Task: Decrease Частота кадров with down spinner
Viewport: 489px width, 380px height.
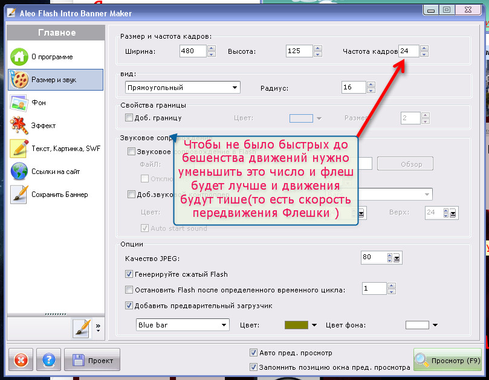Action: [424, 54]
